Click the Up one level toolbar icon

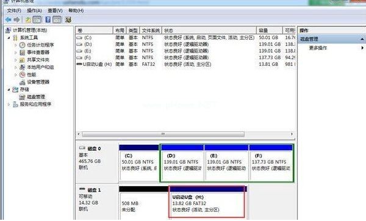coord(28,20)
